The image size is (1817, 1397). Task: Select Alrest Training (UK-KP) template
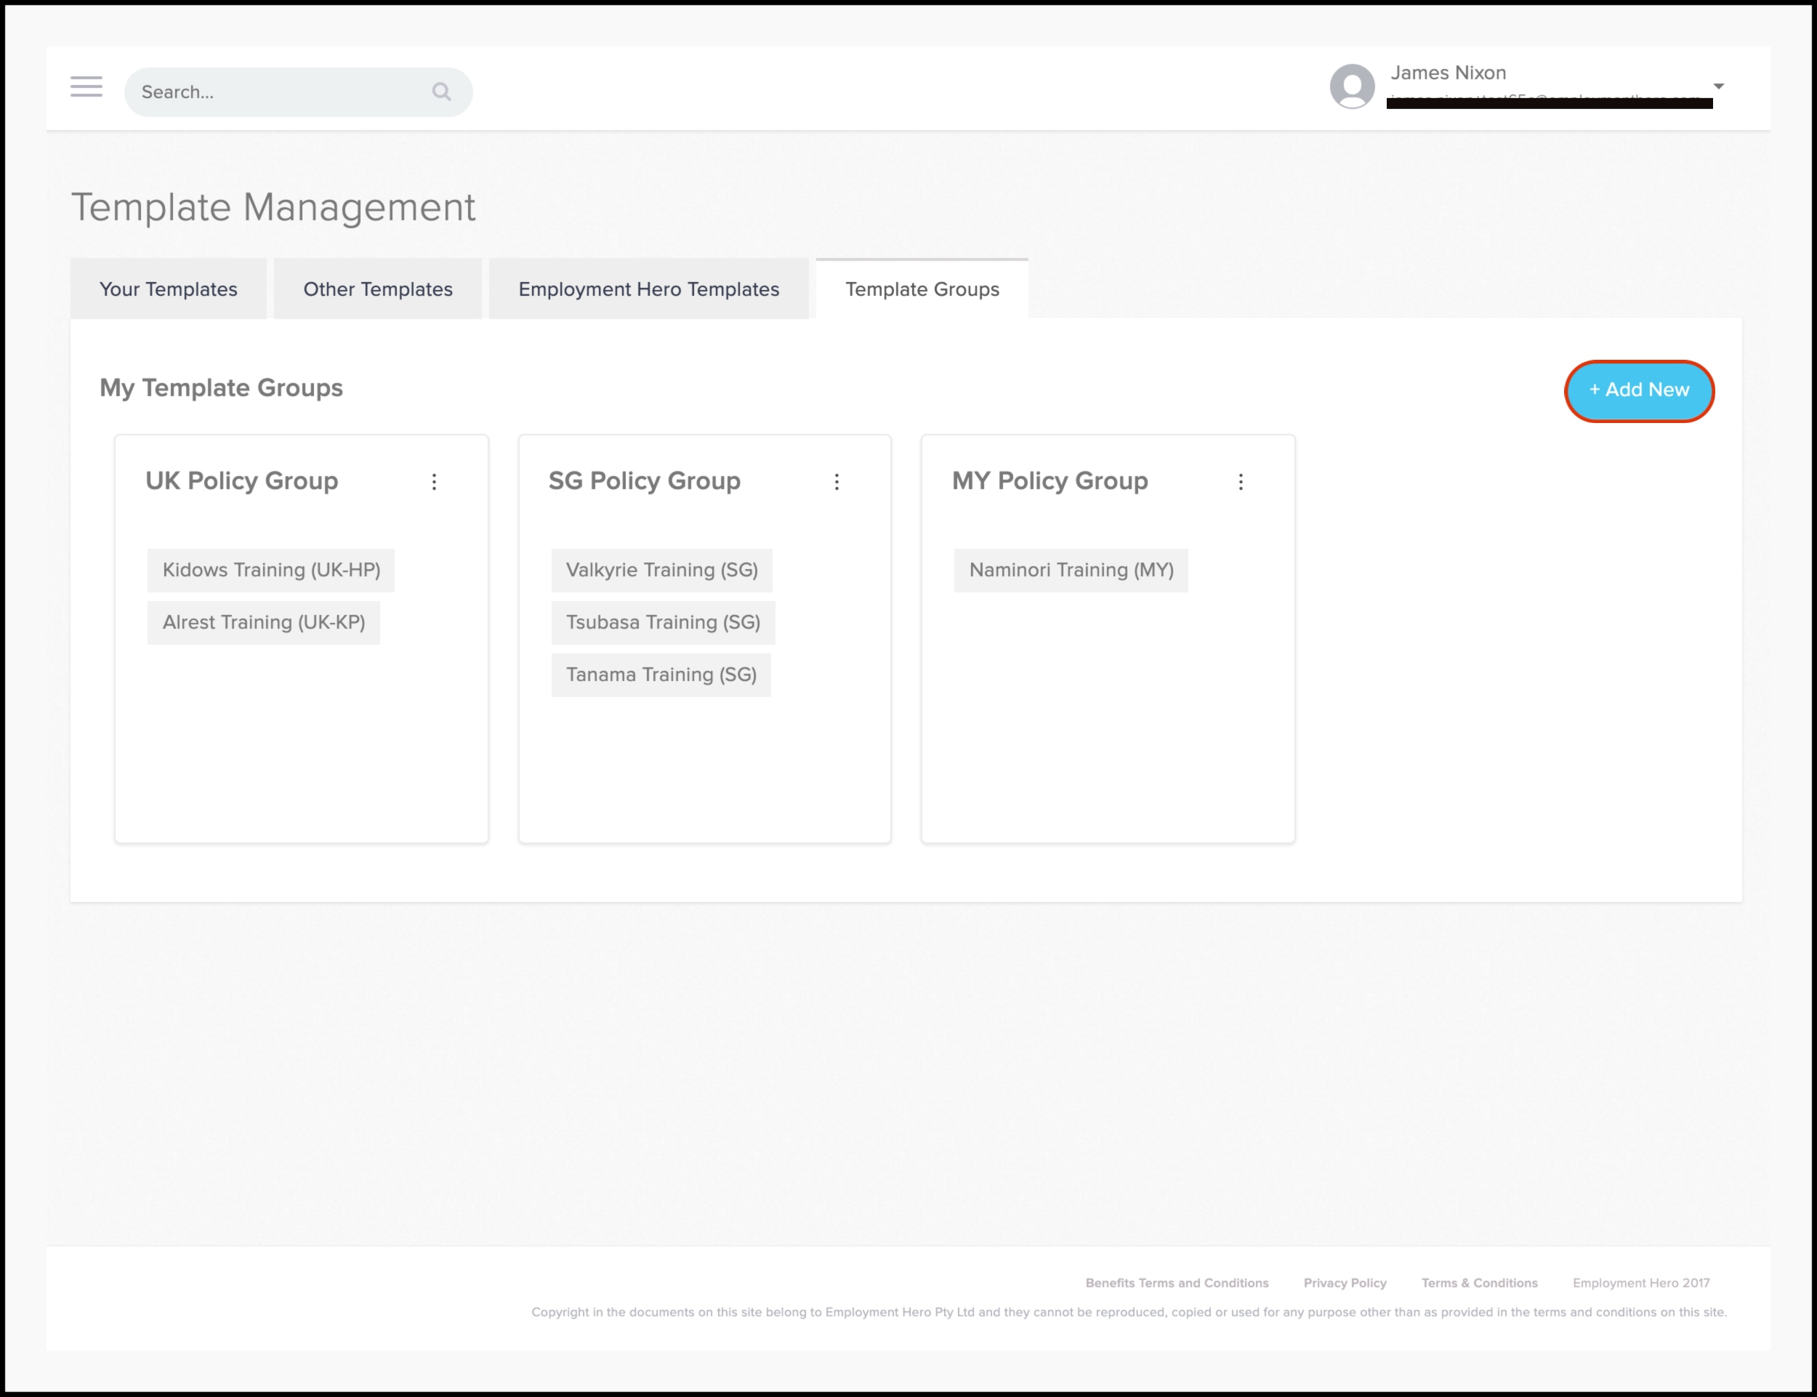264,623
